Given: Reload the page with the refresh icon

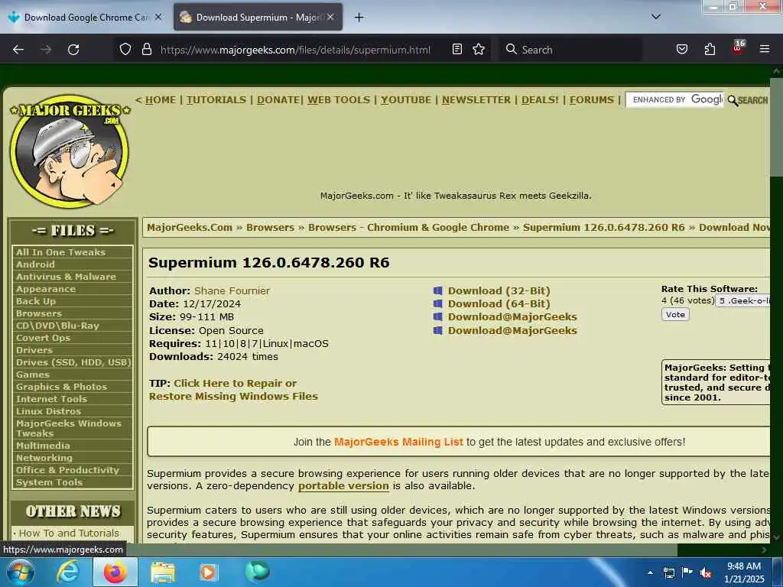Looking at the screenshot, I should tap(73, 50).
